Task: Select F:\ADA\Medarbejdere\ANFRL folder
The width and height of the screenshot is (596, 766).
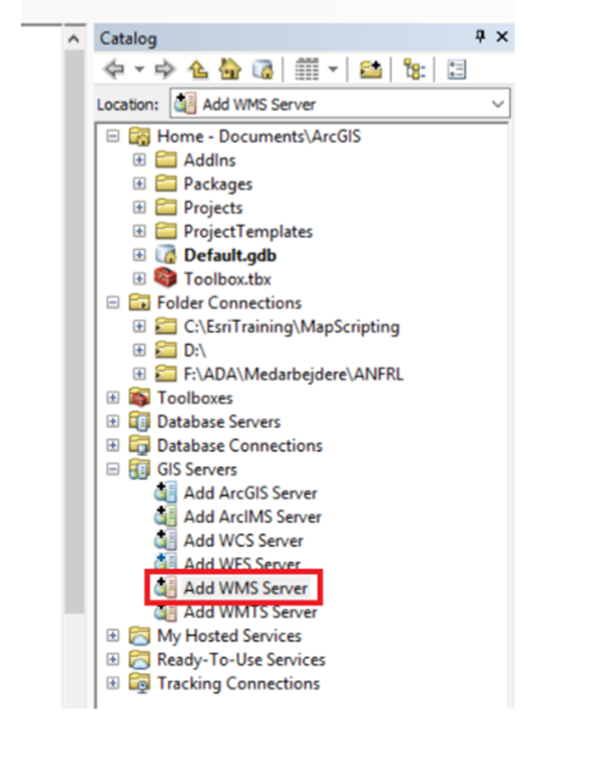Action: click(294, 374)
